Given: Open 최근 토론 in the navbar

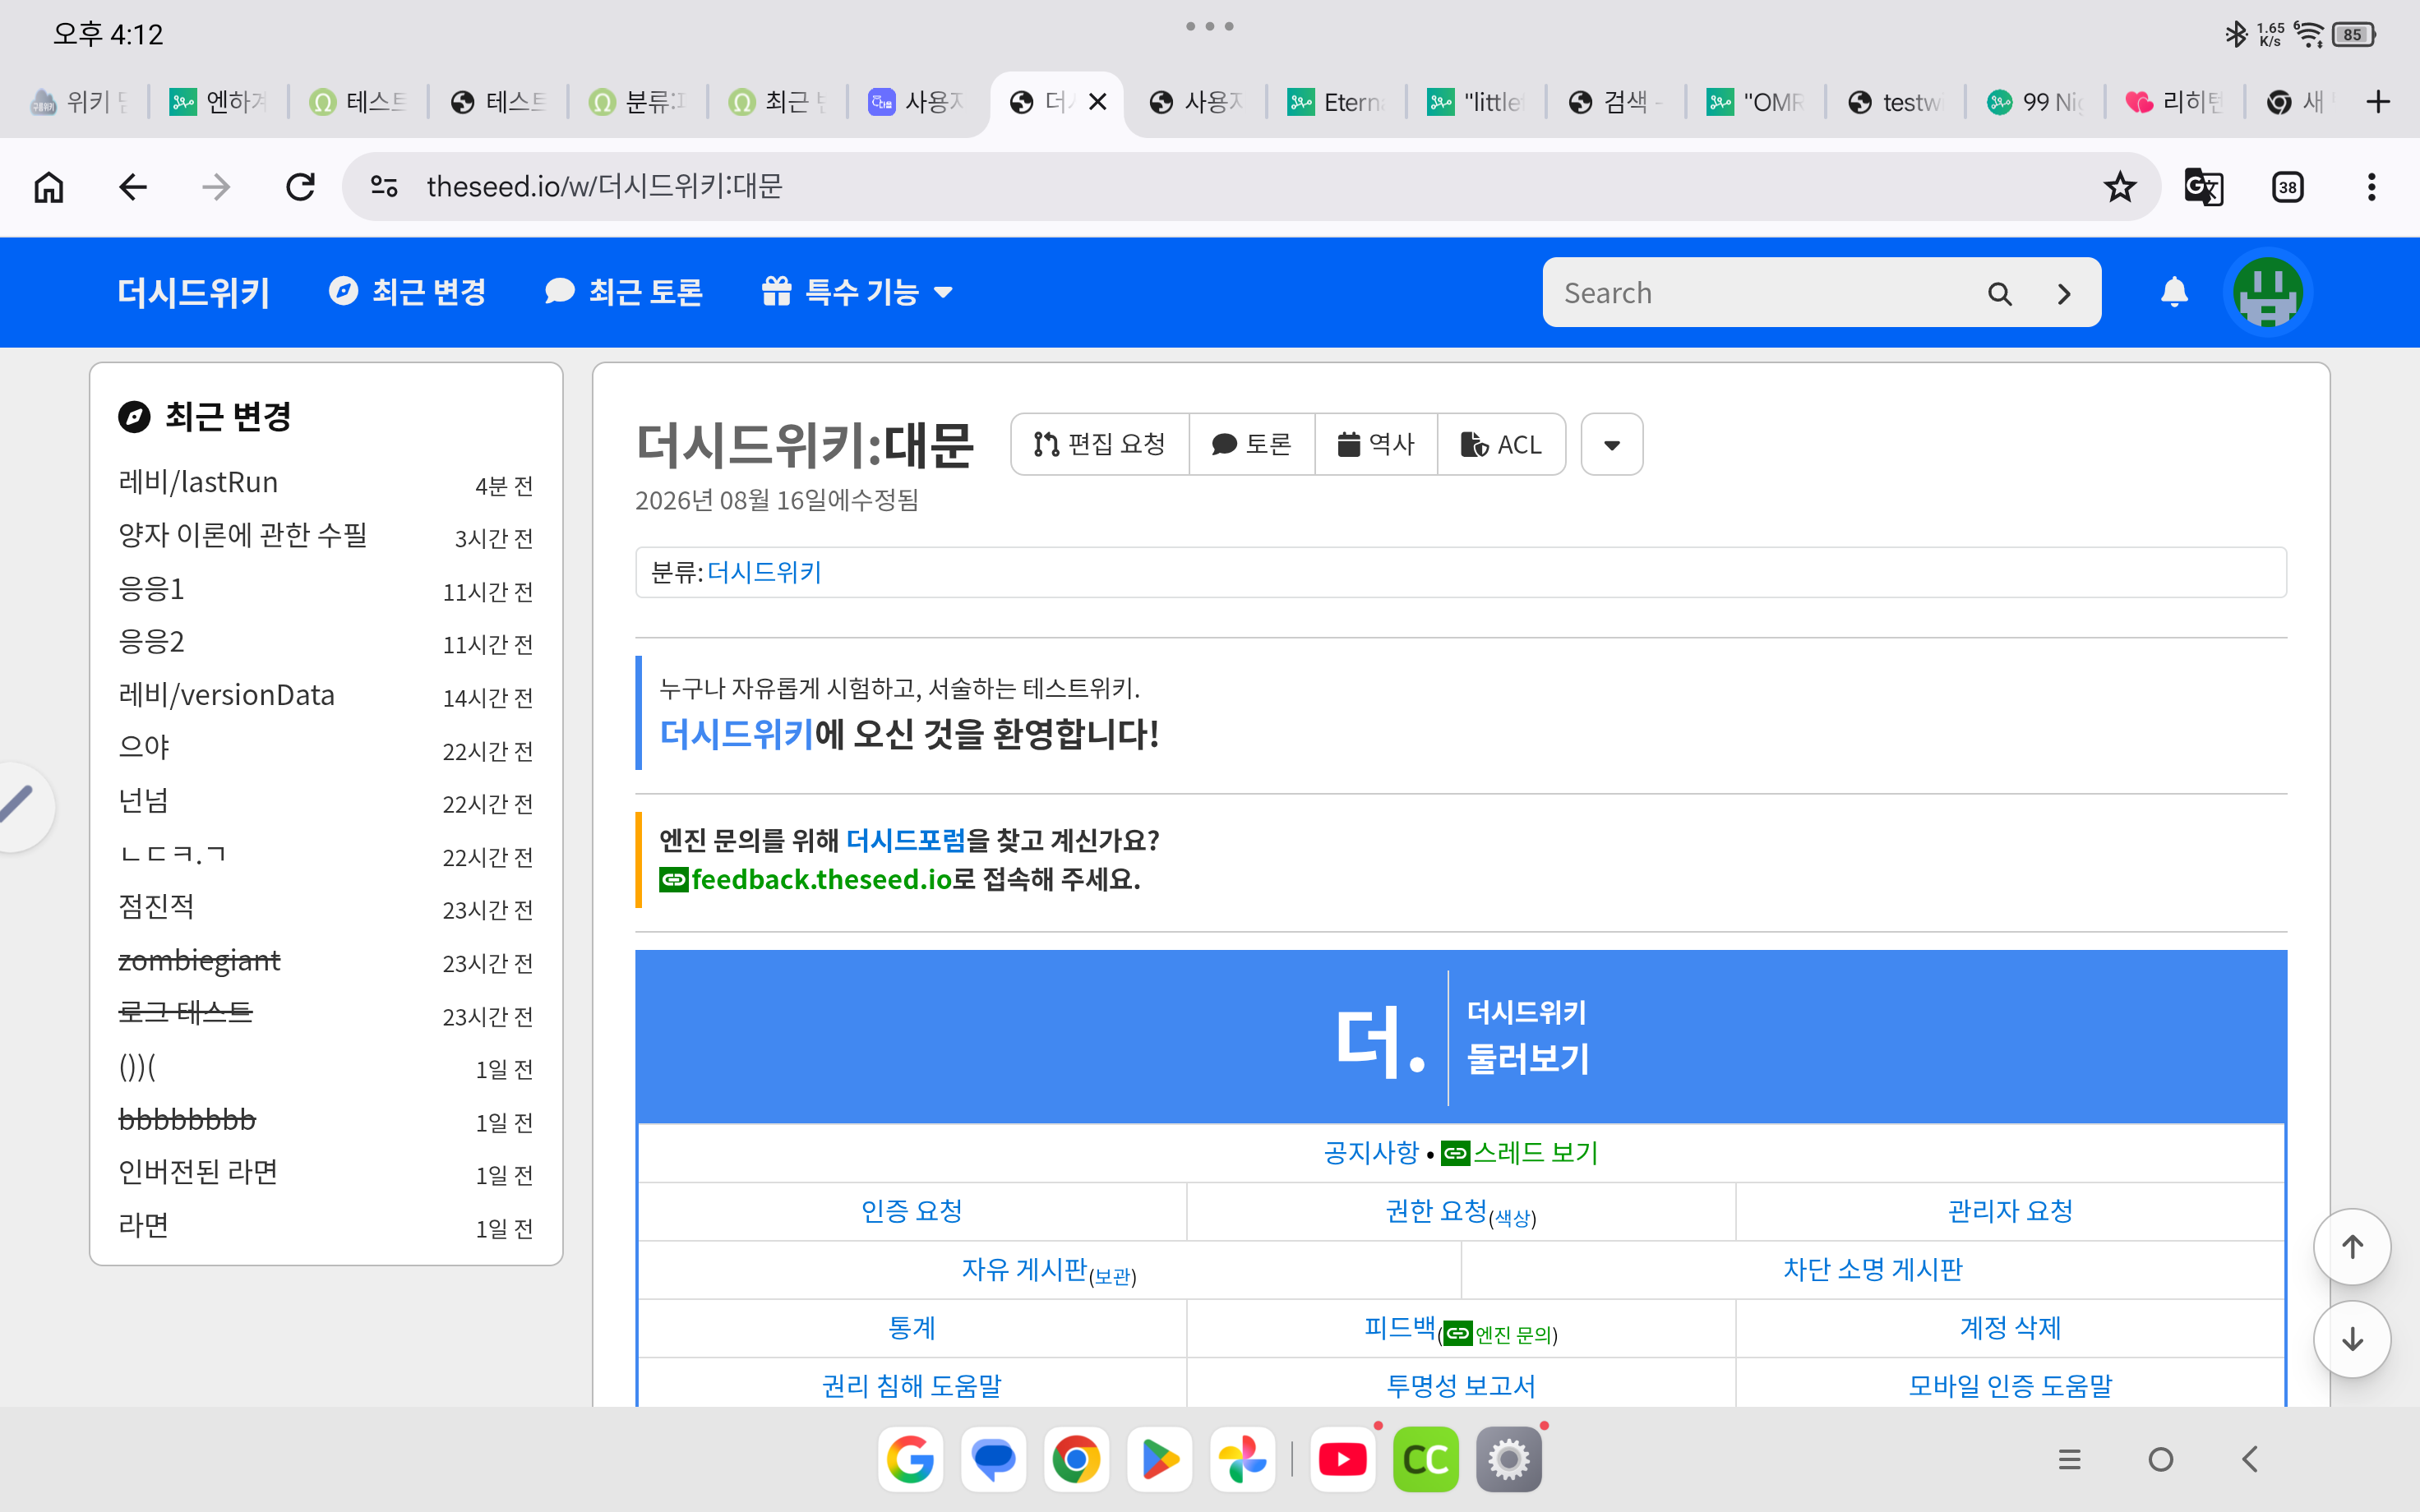Looking at the screenshot, I should (624, 292).
